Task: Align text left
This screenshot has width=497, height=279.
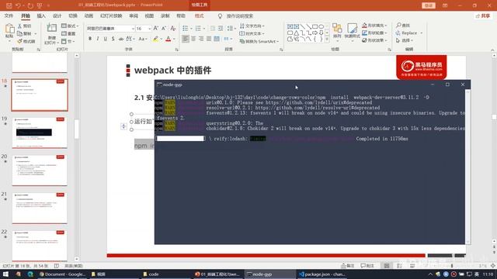Action: [x=186, y=39]
